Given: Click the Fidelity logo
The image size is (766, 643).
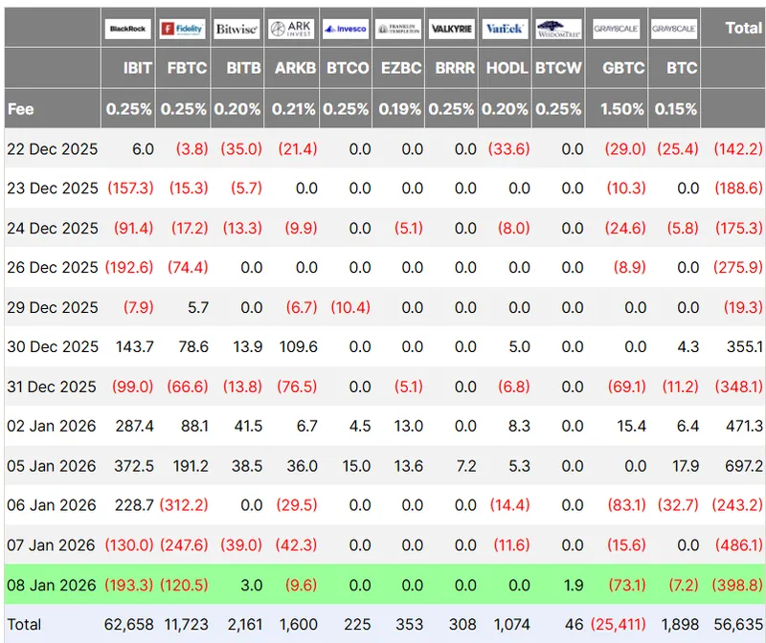Looking at the screenshot, I should (182, 29).
